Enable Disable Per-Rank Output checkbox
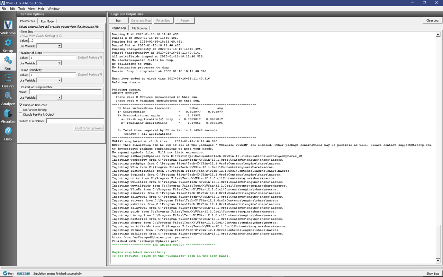 (20, 115)
